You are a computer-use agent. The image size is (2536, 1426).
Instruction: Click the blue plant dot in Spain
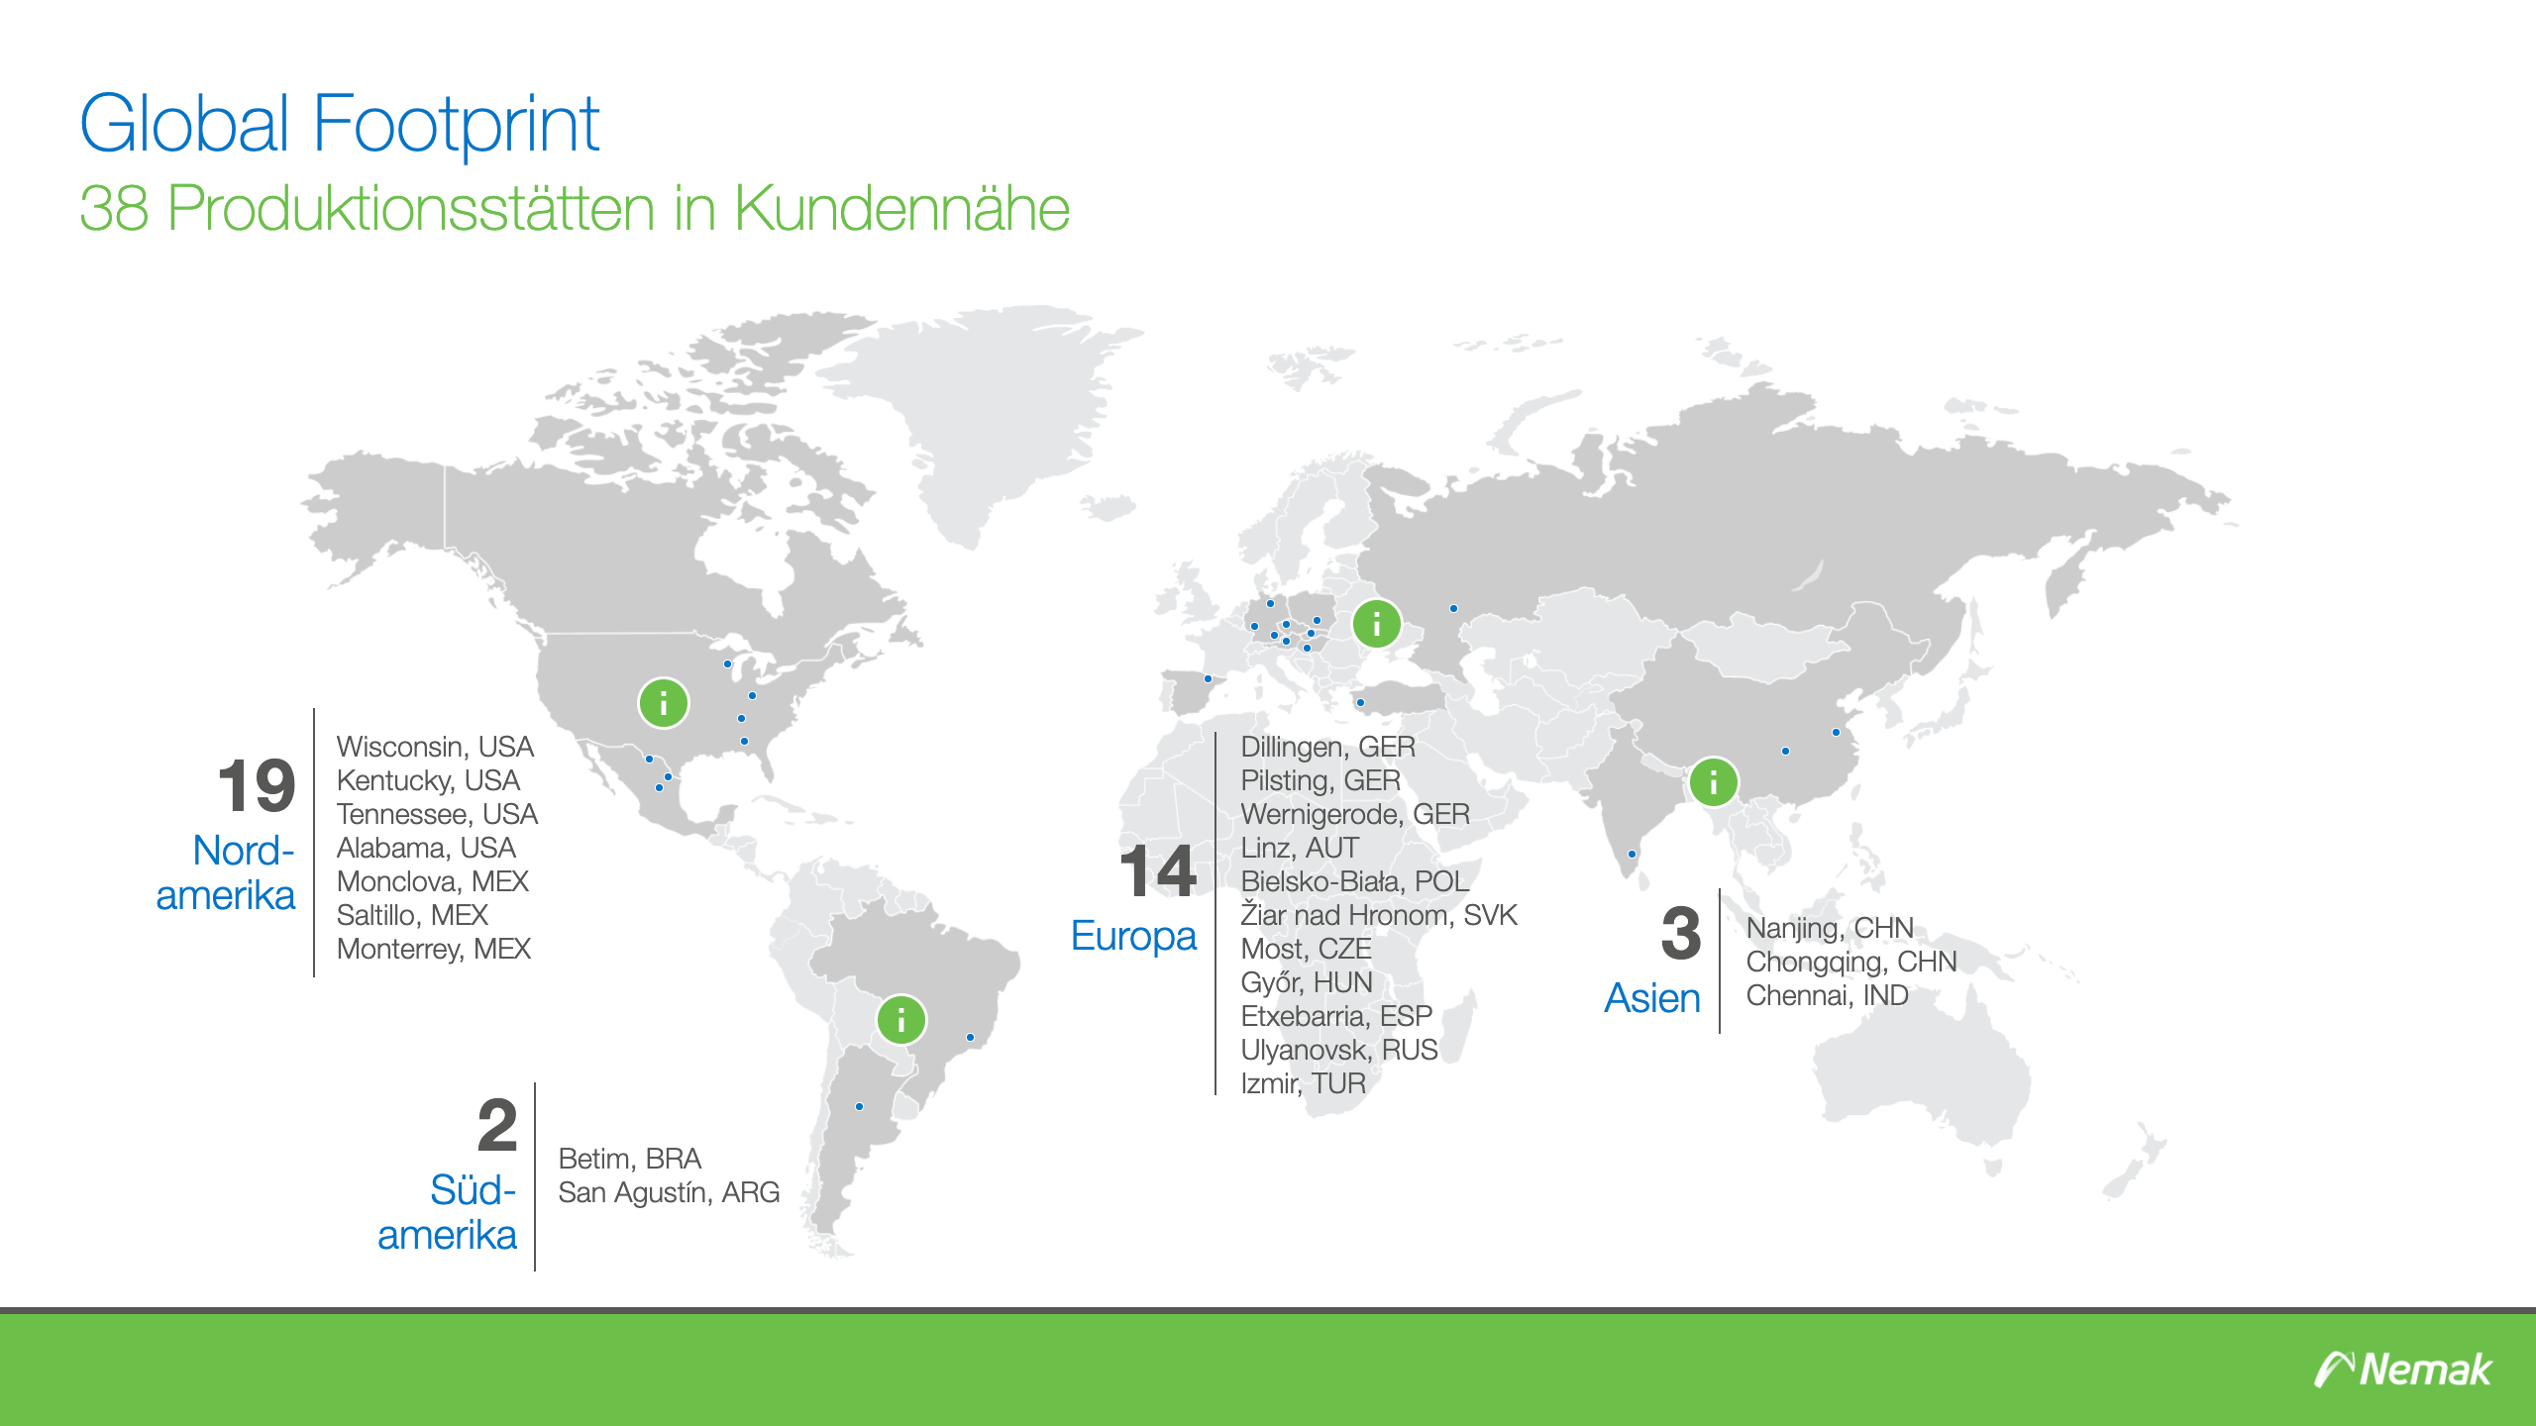[x=1208, y=678]
